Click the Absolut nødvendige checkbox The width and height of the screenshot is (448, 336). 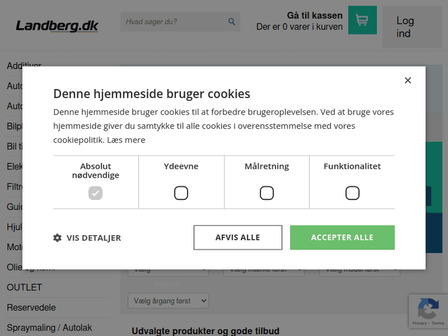coord(96,193)
